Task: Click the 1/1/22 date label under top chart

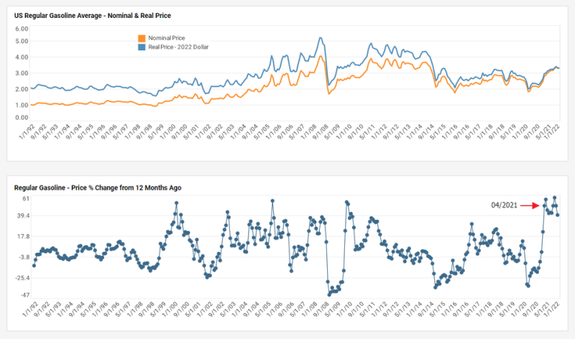Action: point(551,131)
